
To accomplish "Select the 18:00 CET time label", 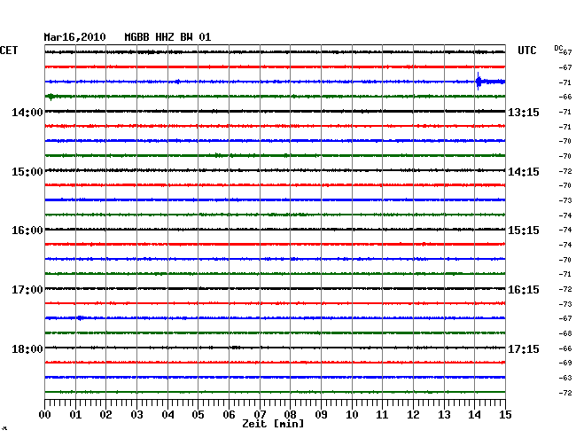I will (x=27, y=348).
